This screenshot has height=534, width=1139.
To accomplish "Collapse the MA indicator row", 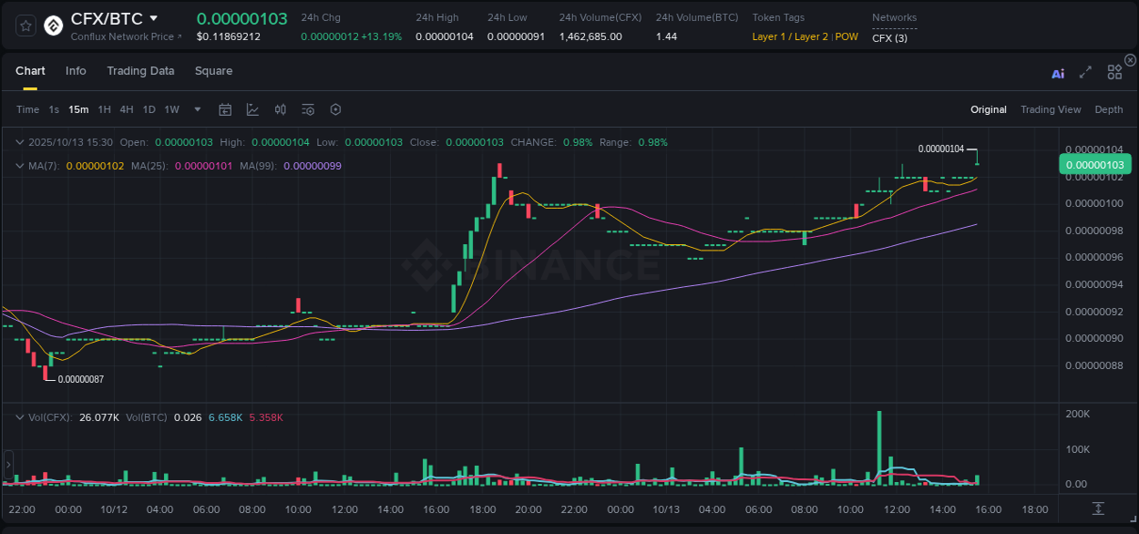I will [19, 166].
